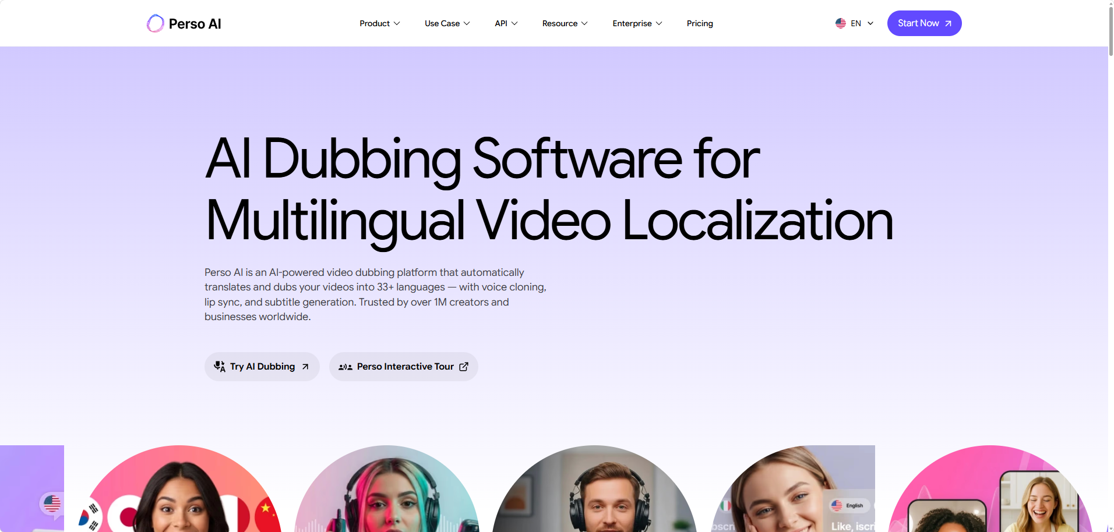The width and height of the screenshot is (1114, 532).
Task: Open the thumbnail of woman with country flags
Action: (180, 489)
